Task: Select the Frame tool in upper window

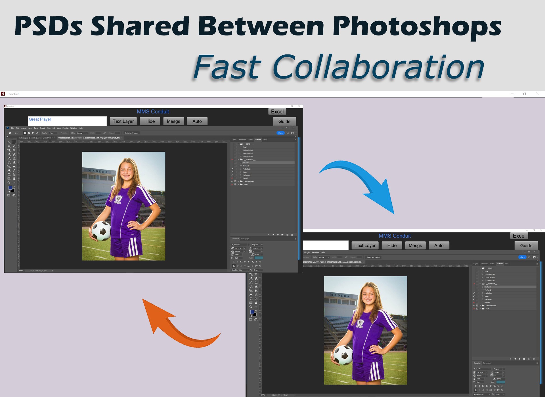Action: pos(14,150)
